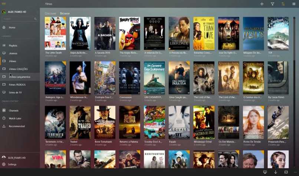Screen dimensions: 299x176
Task: Open the Filmes lançamentos library
Action: click(x=20, y=77)
